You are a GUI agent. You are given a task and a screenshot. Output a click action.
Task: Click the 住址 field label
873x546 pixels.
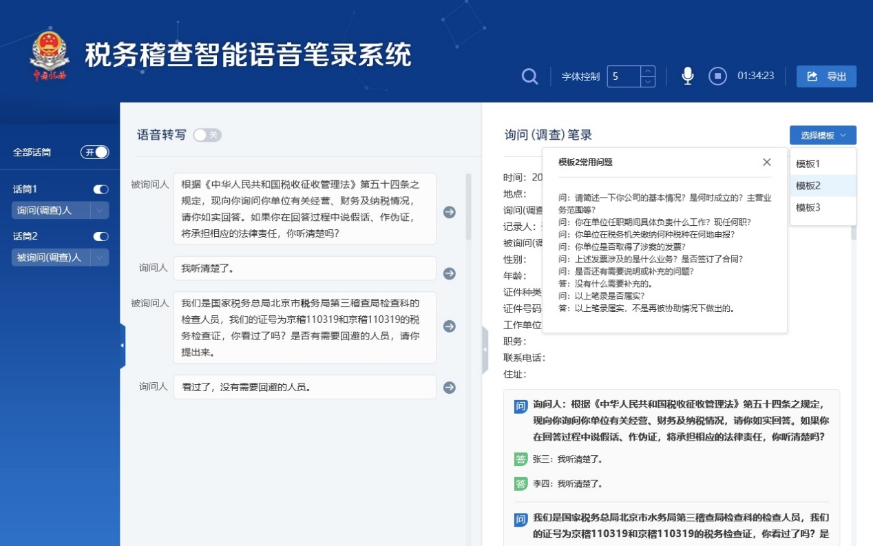click(514, 375)
